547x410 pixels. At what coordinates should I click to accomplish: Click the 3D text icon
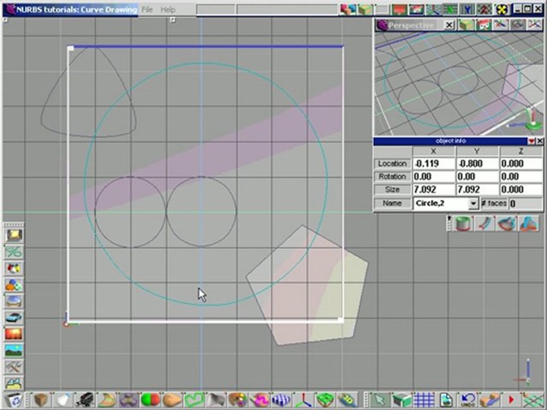347,400
